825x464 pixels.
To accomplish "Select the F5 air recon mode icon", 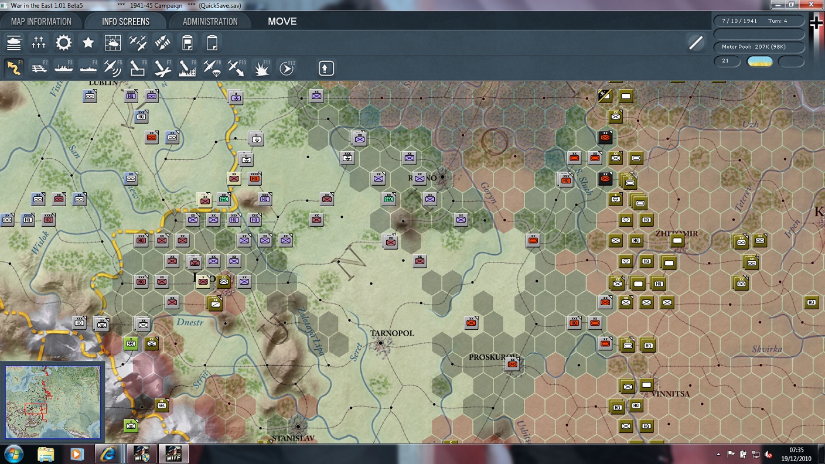I will click(x=112, y=68).
